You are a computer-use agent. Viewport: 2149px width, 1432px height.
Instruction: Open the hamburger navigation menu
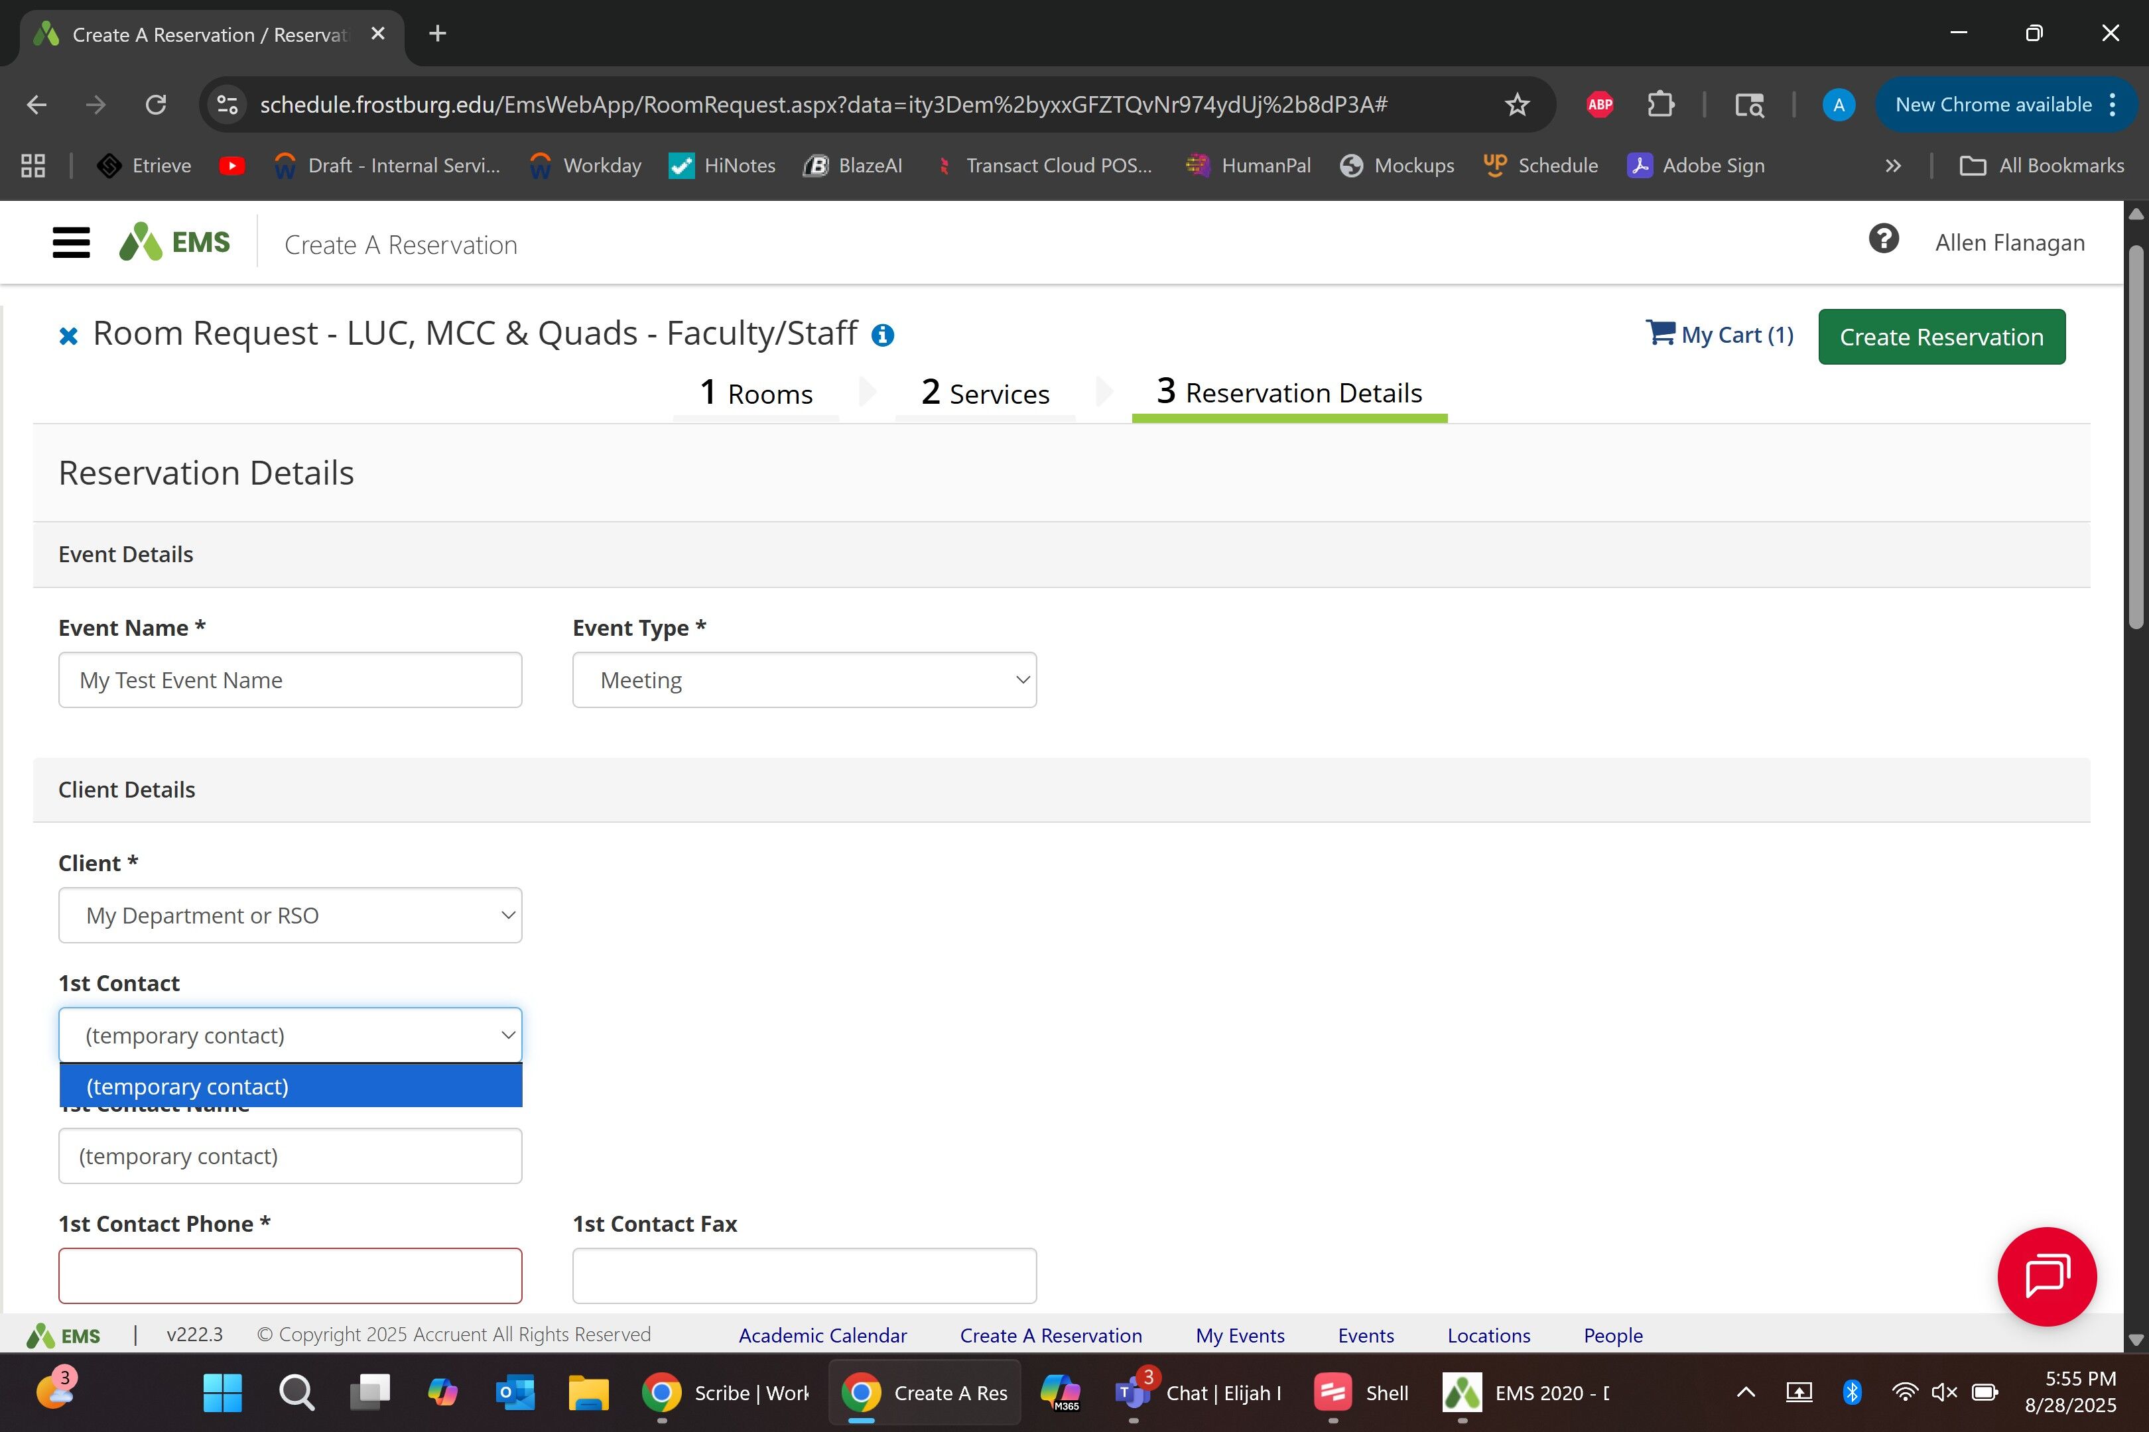click(71, 243)
